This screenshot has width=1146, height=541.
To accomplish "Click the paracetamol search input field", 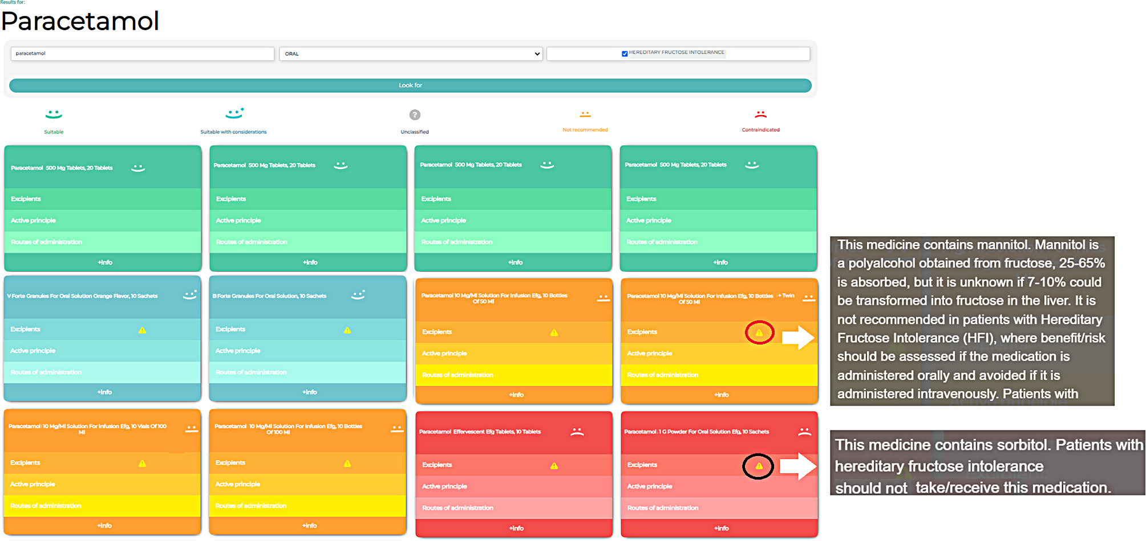I will click(142, 54).
